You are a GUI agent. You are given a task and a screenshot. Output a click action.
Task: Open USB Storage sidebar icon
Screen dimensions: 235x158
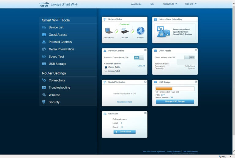[44, 64]
